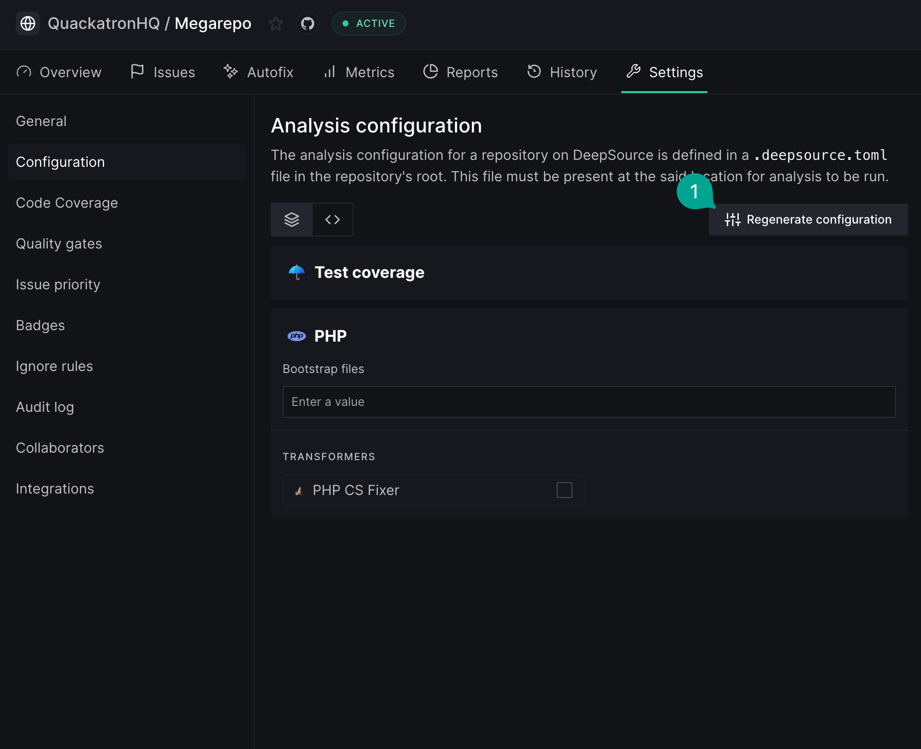921x749 pixels.
Task: Click Regenerate configuration button
Action: click(x=808, y=220)
